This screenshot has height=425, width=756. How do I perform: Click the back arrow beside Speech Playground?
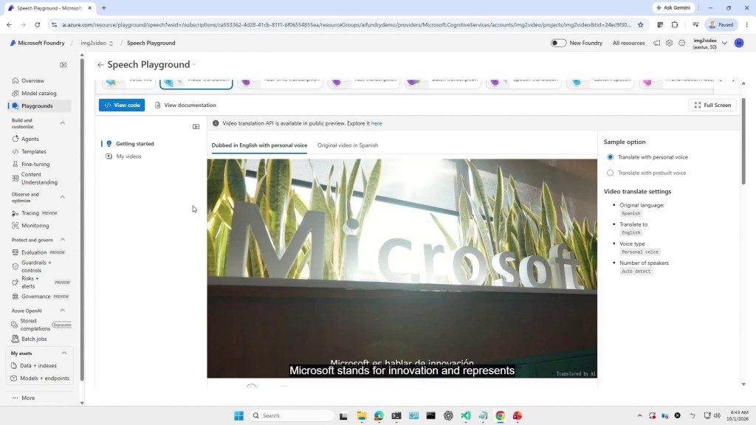tap(100, 65)
